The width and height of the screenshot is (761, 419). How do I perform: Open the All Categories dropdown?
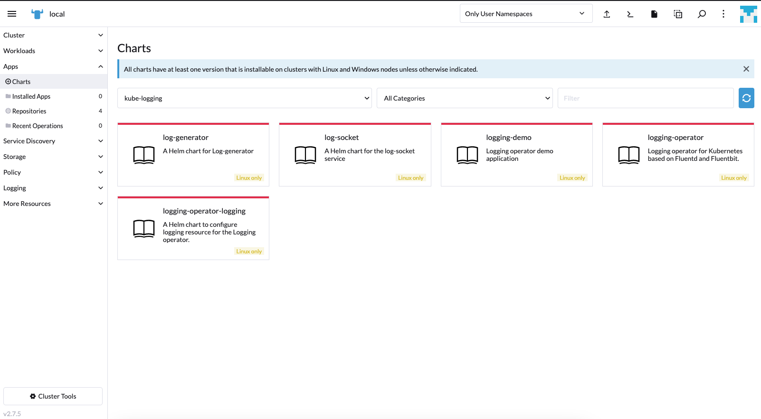click(x=465, y=98)
